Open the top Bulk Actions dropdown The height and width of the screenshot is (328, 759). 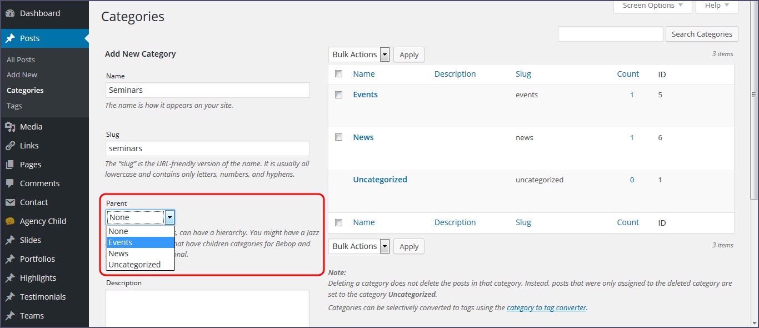coord(361,54)
